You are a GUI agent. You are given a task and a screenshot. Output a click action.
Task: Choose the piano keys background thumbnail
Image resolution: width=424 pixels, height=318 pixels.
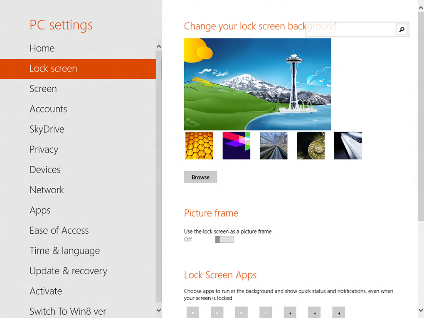click(x=348, y=145)
